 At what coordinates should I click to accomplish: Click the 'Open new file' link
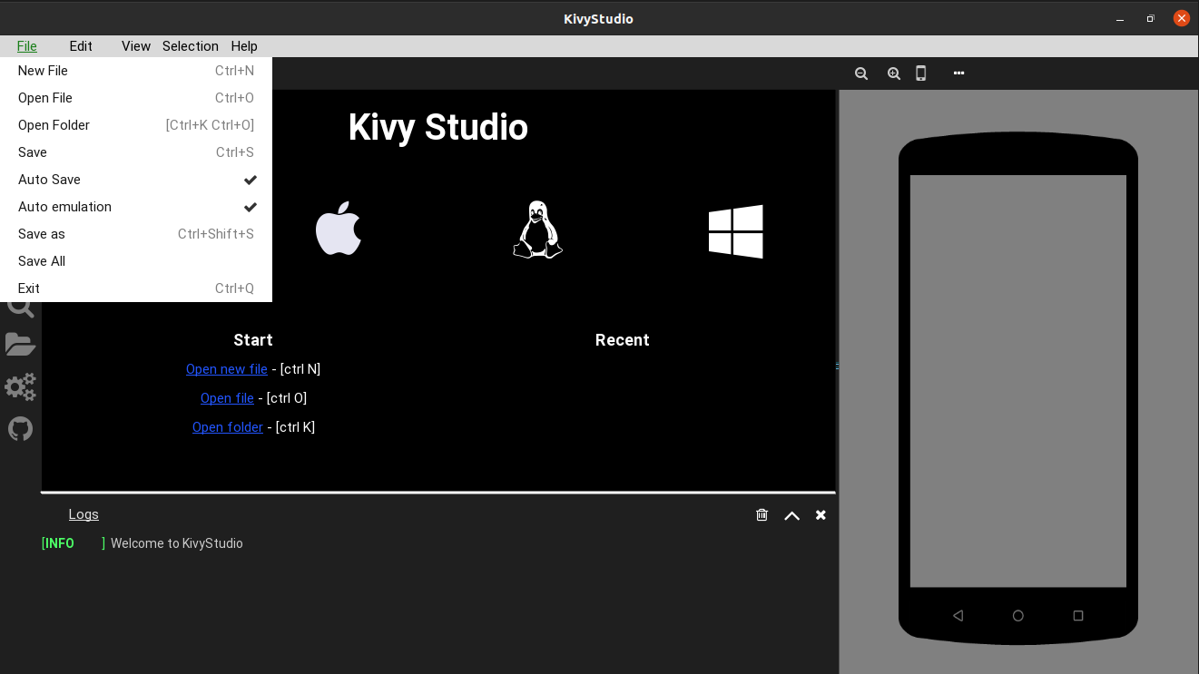coord(227,369)
